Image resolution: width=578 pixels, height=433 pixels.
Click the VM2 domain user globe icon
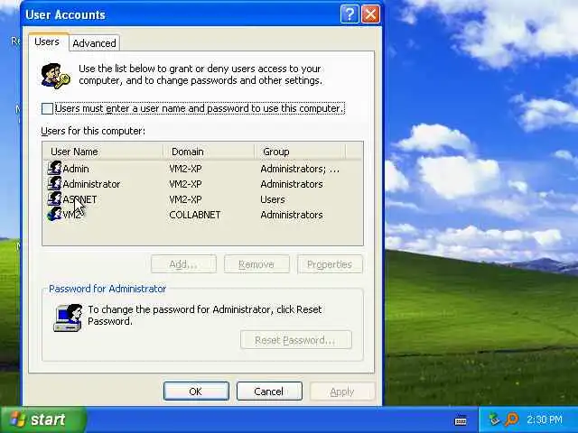[54, 215]
